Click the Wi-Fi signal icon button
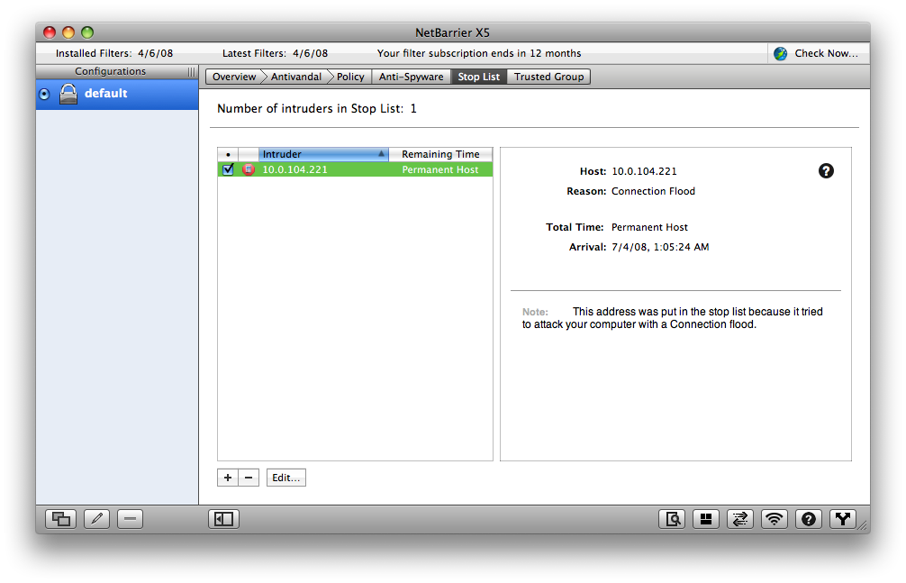Viewport: 906px width, 583px height. tap(775, 519)
